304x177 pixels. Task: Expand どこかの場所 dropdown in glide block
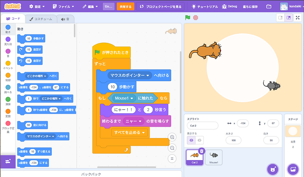pyautogui.click(x=51, y=99)
